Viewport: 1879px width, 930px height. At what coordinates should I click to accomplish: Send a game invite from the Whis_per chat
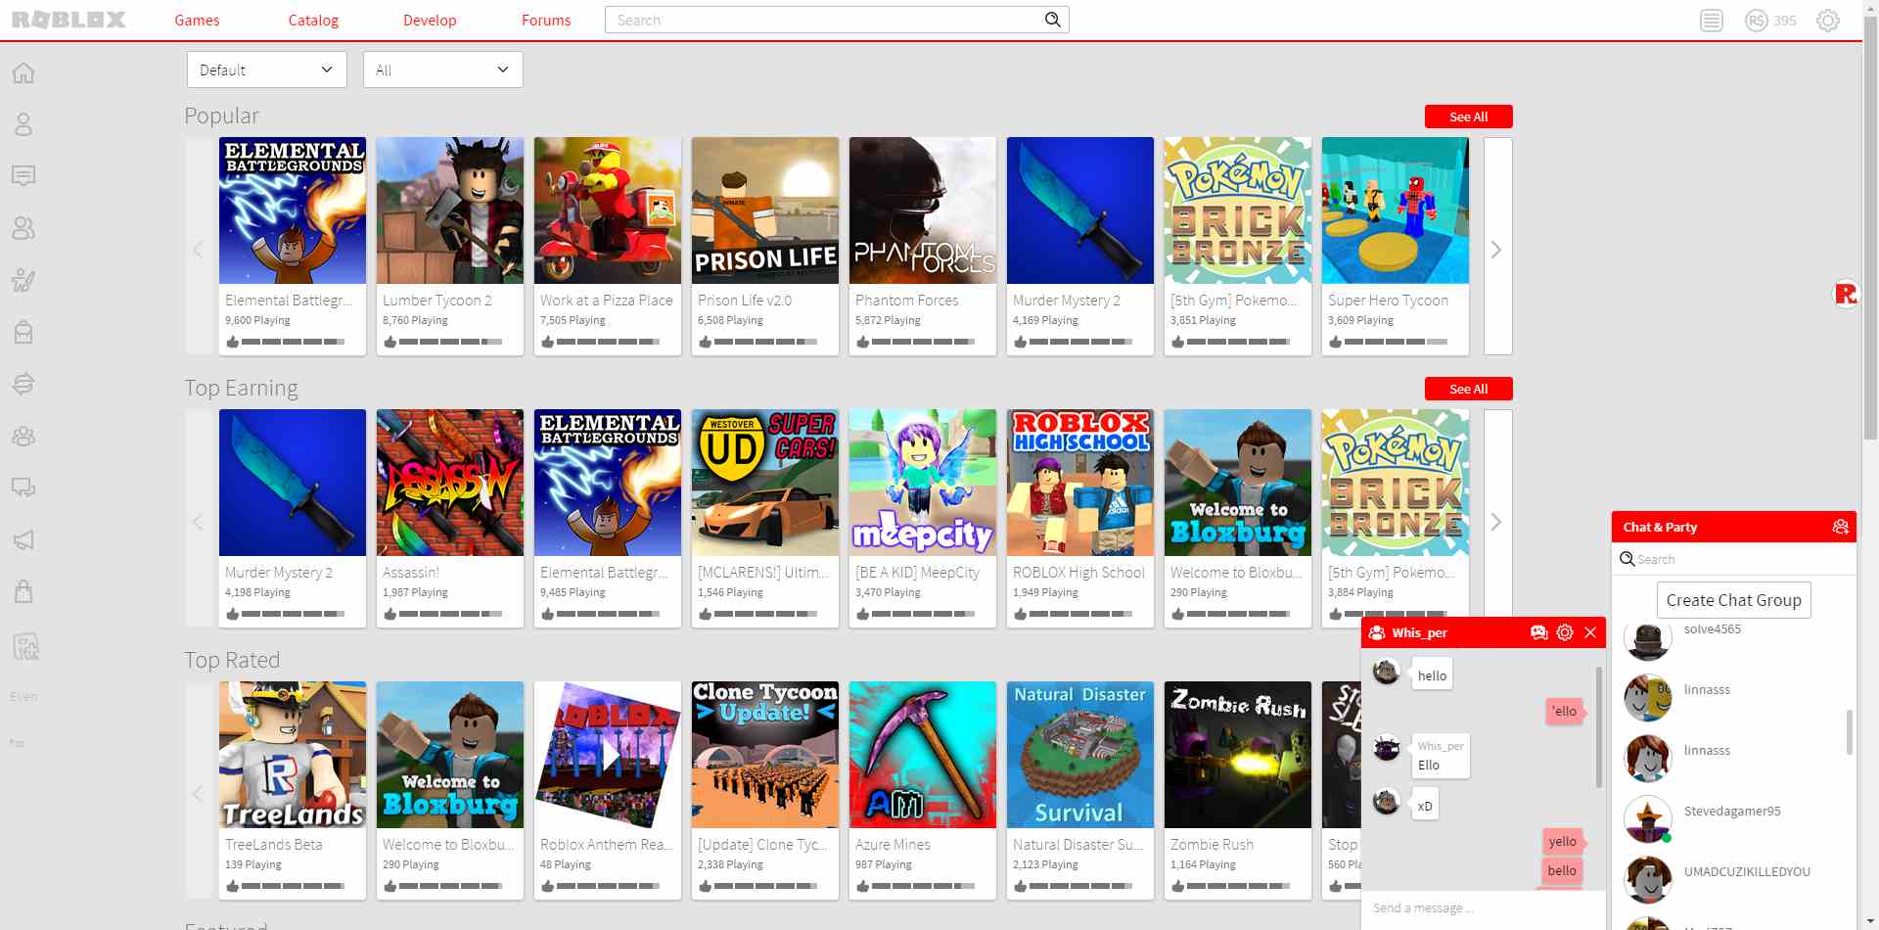pyautogui.click(x=1538, y=632)
